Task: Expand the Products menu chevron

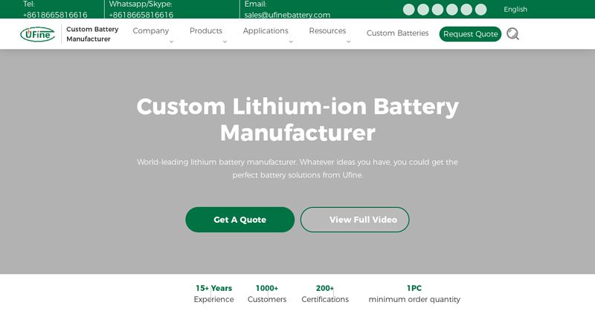Action: click(225, 42)
